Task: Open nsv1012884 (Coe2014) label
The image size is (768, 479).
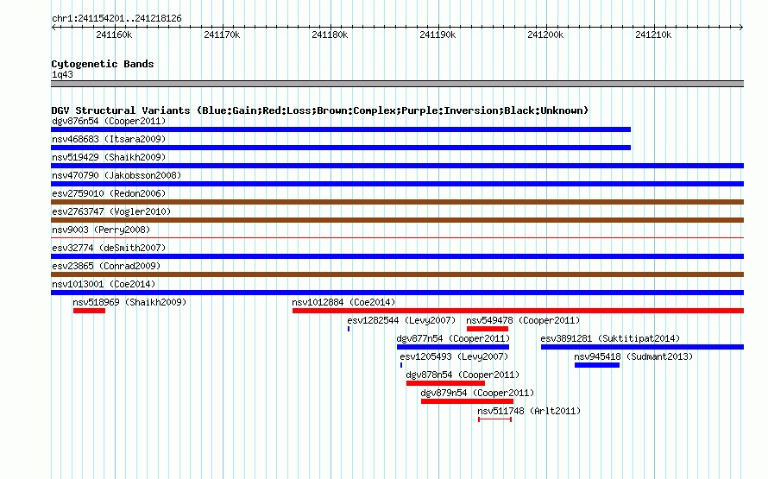Action: pyautogui.click(x=343, y=302)
